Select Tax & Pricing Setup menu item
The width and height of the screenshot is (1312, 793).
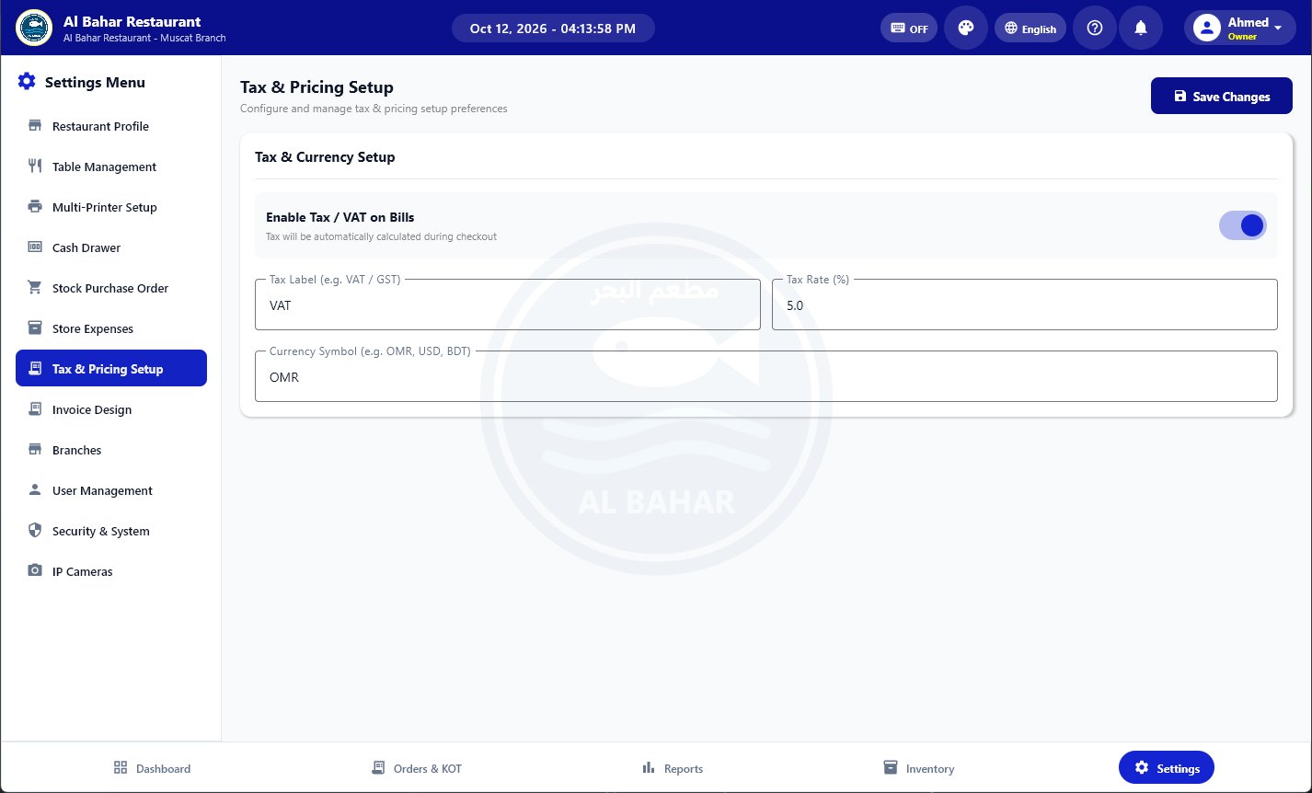click(111, 369)
